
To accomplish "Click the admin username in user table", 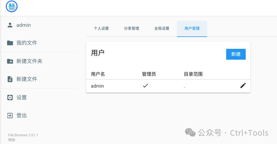I will [x=97, y=86].
